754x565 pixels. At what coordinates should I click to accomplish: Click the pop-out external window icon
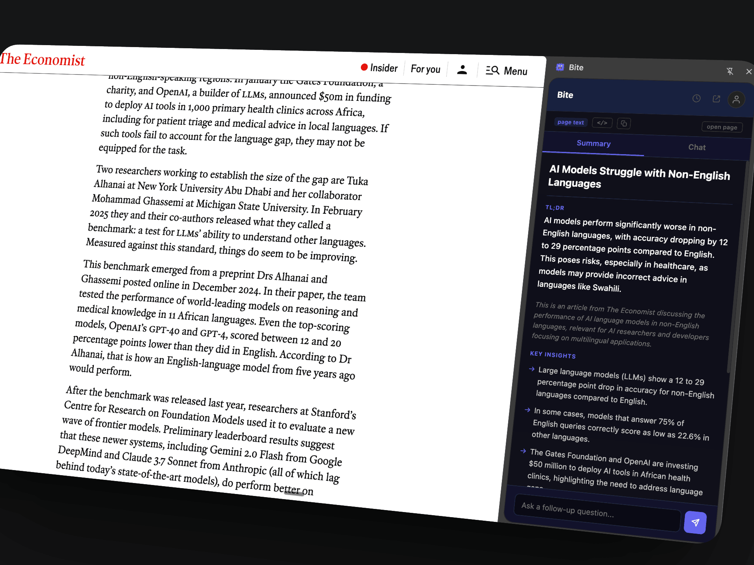pos(716,99)
